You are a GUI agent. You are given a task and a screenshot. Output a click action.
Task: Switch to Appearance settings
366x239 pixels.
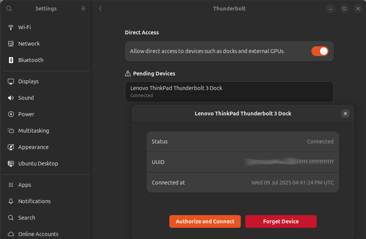click(x=46, y=147)
